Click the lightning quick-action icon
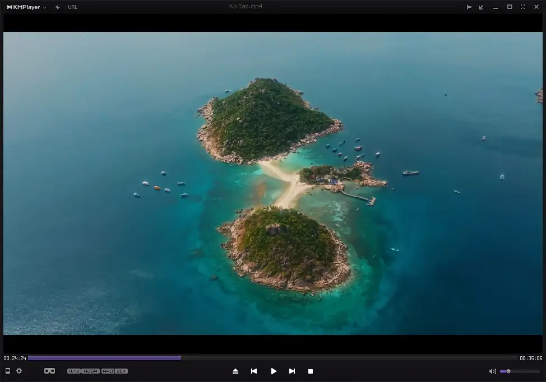This screenshot has height=382, width=546. click(57, 7)
